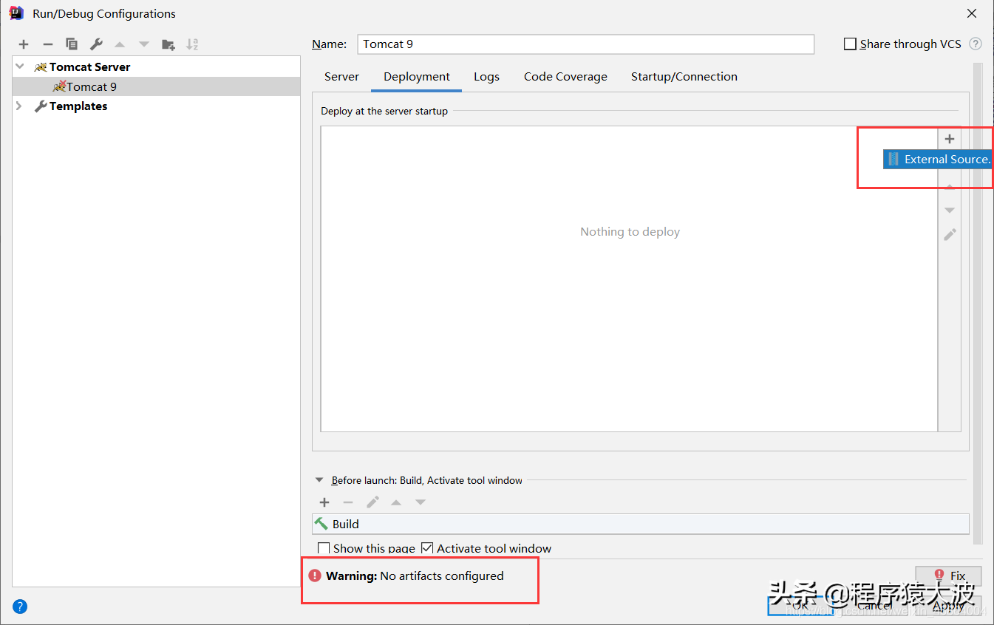
Task: Go to the Code Coverage tab
Action: pyautogui.click(x=565, y=77)
